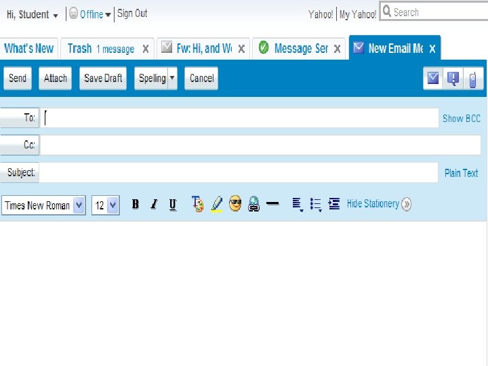Open the text alignment options
The image size is (488, 366).
tap(298, 205)
